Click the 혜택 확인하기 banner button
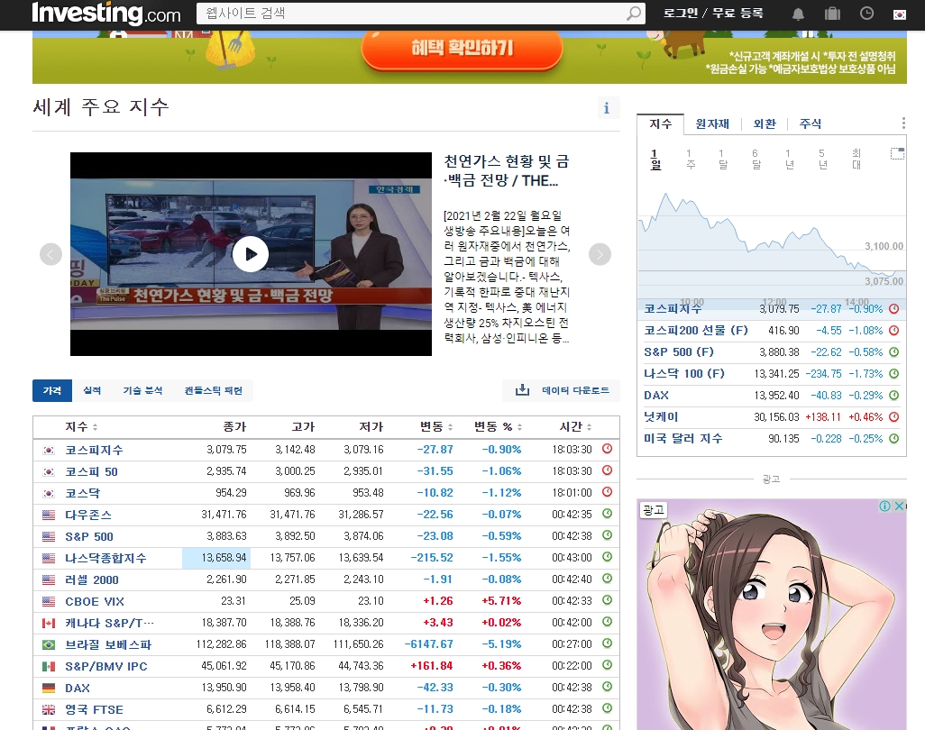Screen dimensions: 925x730 click(x=462, y=49)
